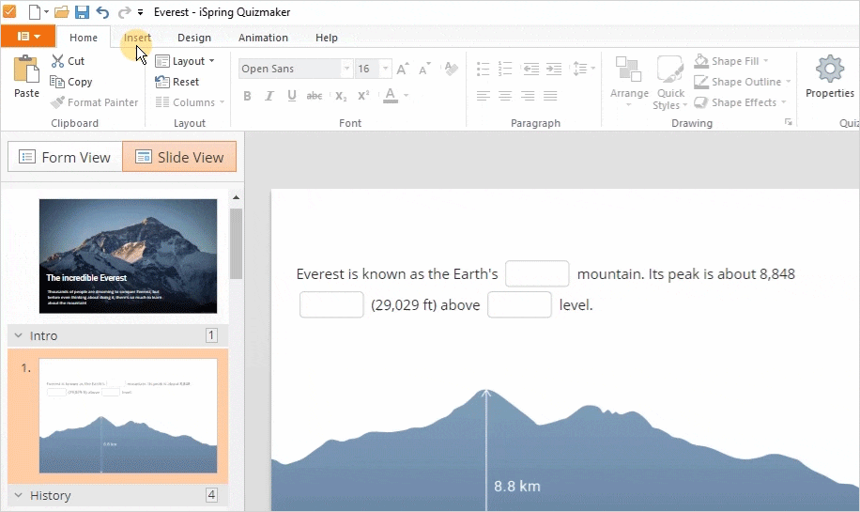This screenshot has width=860, height=512.
Task: Open the Insert ribbon tab
Action: (137, 38)
